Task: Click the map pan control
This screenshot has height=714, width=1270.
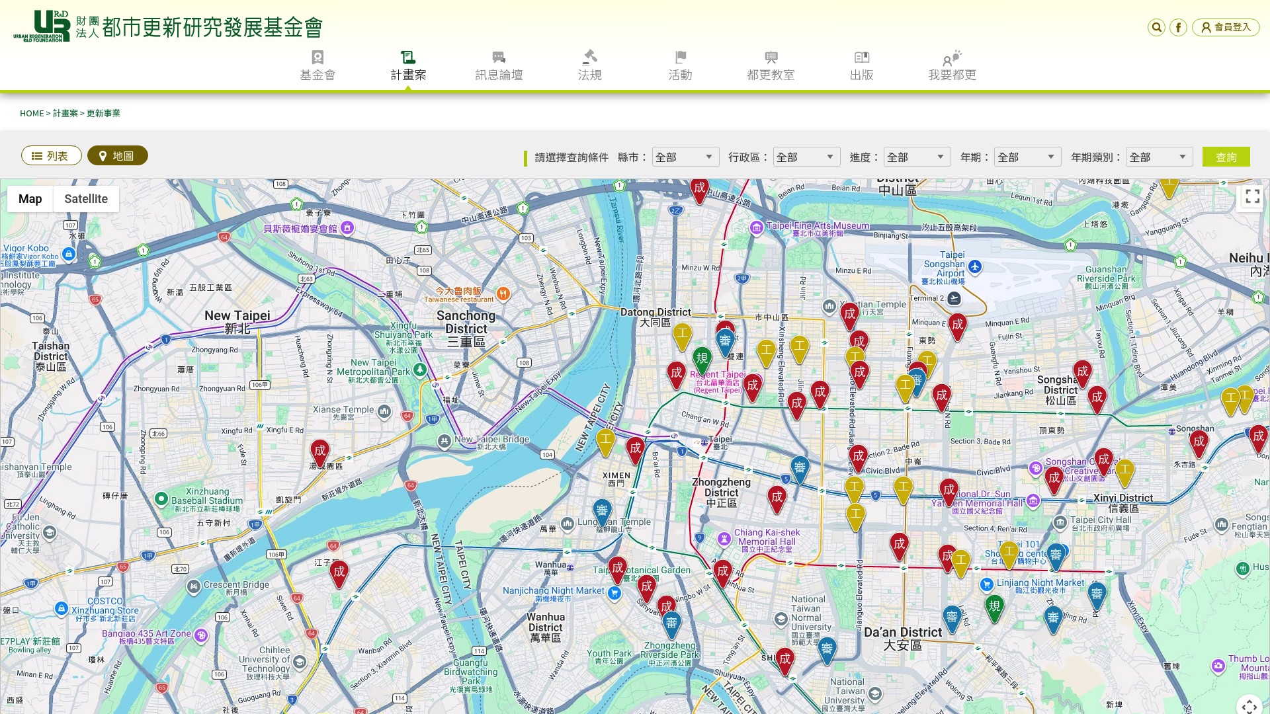Action: [1249, 706]
